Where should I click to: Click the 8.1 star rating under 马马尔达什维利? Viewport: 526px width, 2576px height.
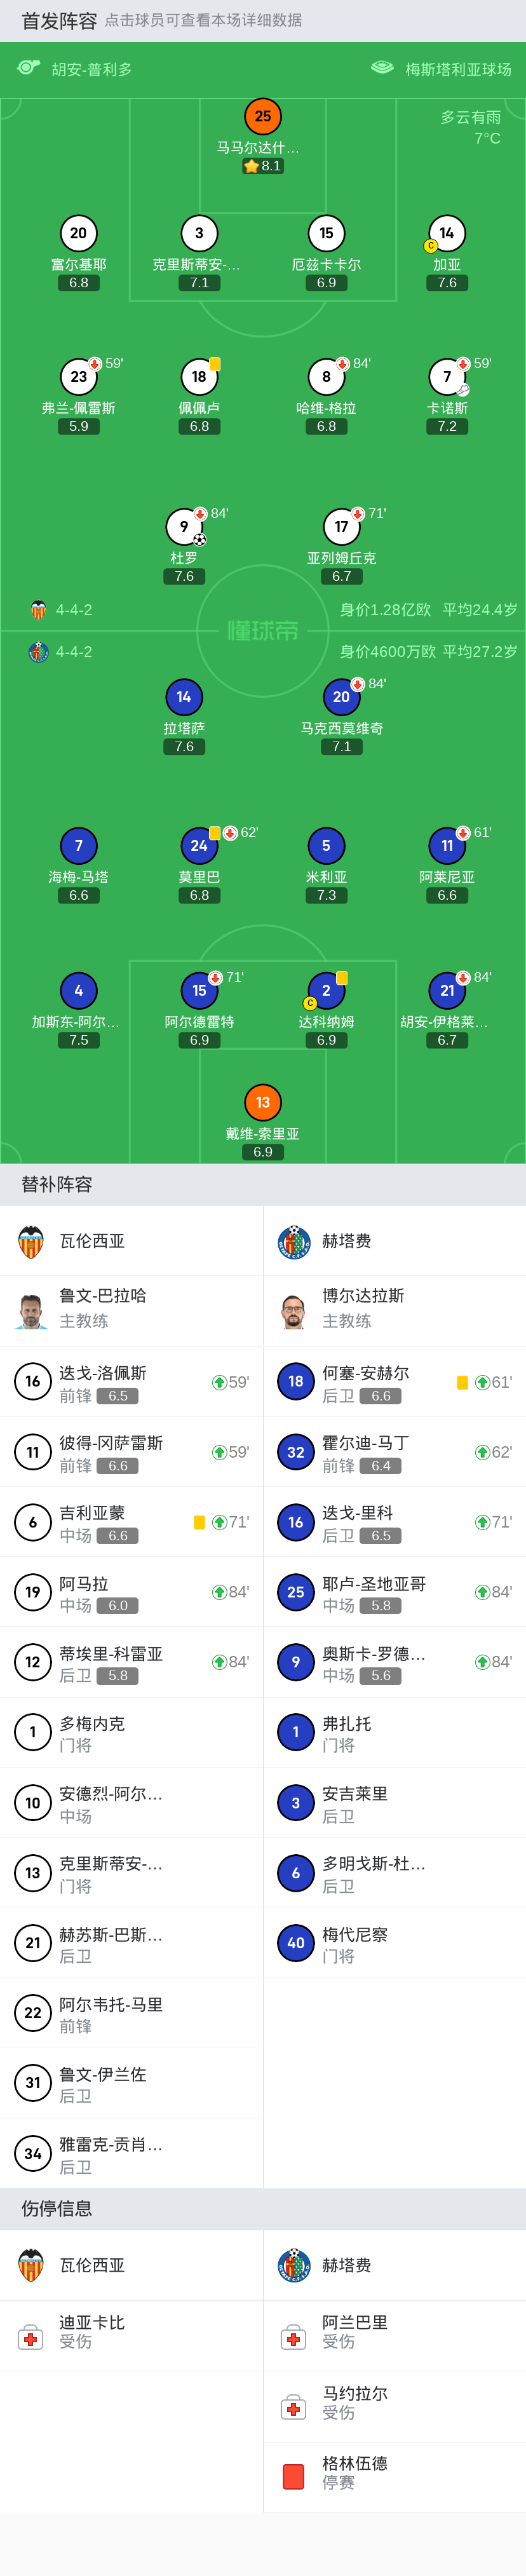coord(263,166)
